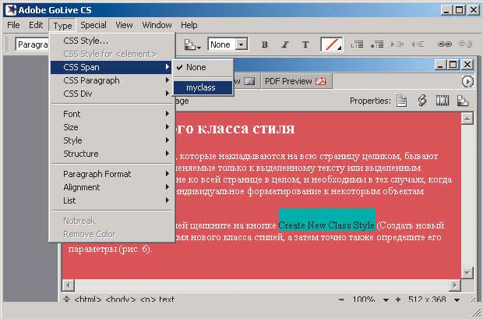The width and height of the screenshot is (483, 319).
Task: Expand the CSS Div submenu
Action: (112, 94)
